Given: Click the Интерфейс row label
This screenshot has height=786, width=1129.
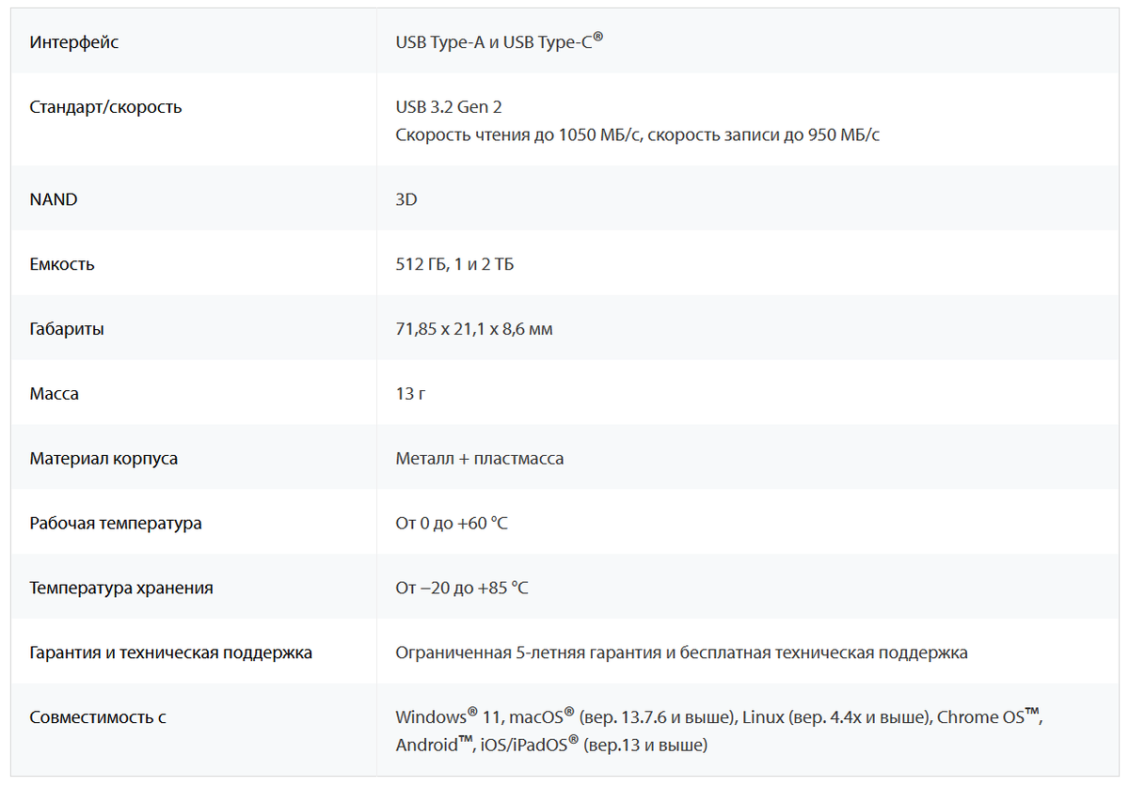Looking at the screenshot, I should click(x=74, y=42).
